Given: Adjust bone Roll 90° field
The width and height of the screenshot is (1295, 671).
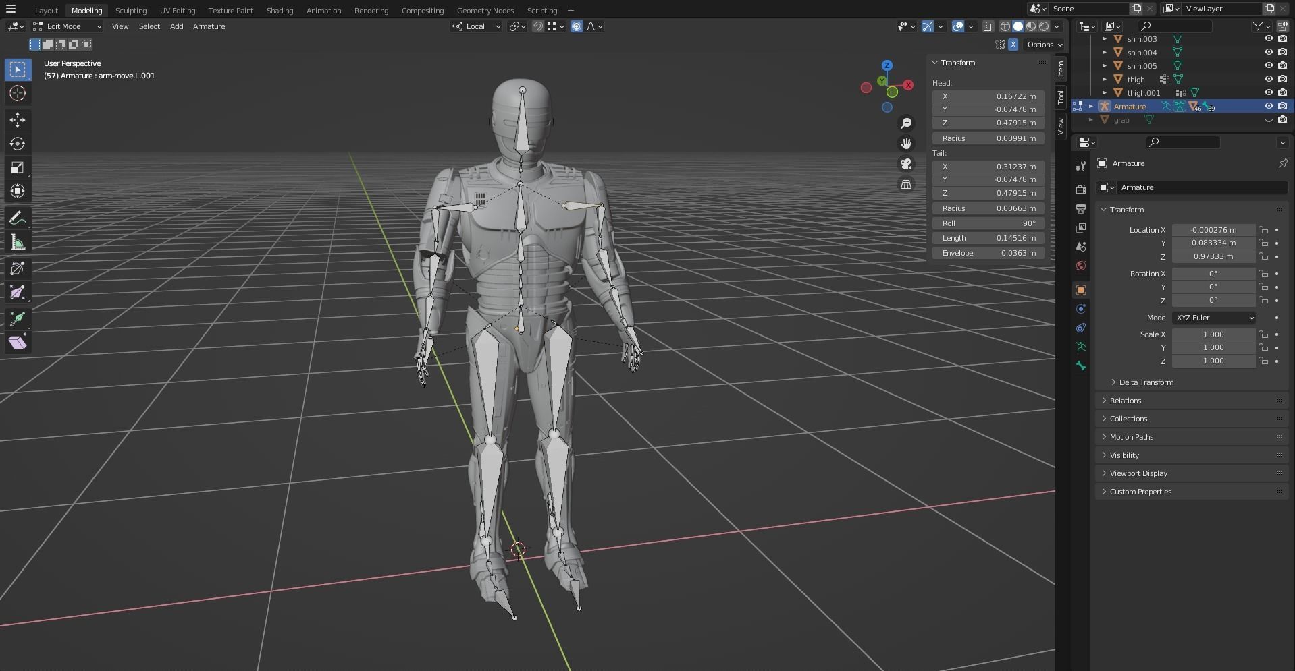Looking at the screenshot, I should click(x=988, y=223).
